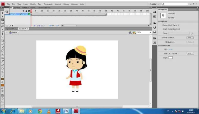Switch to the MOTION EDITOR tab
199x114 pixels.
coord(44,8)
